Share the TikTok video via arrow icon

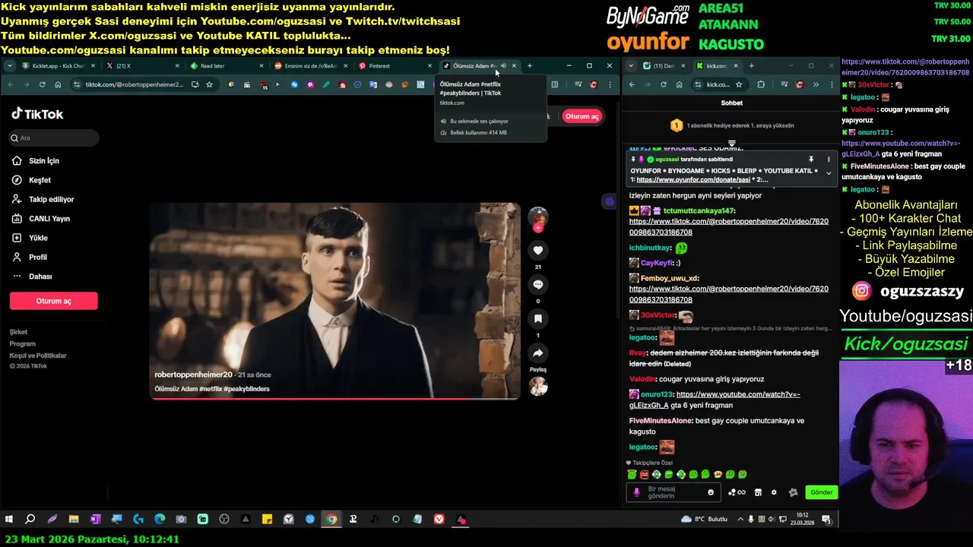[x=537, y=353]
